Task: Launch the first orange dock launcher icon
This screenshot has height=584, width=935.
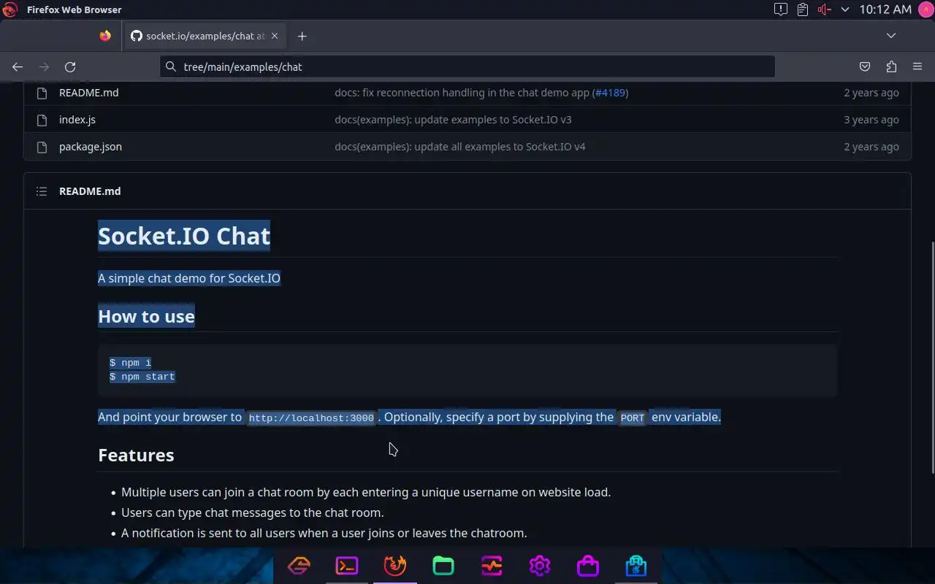Action: point(299,566)
